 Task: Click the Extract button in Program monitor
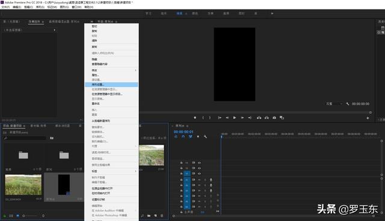266,118
